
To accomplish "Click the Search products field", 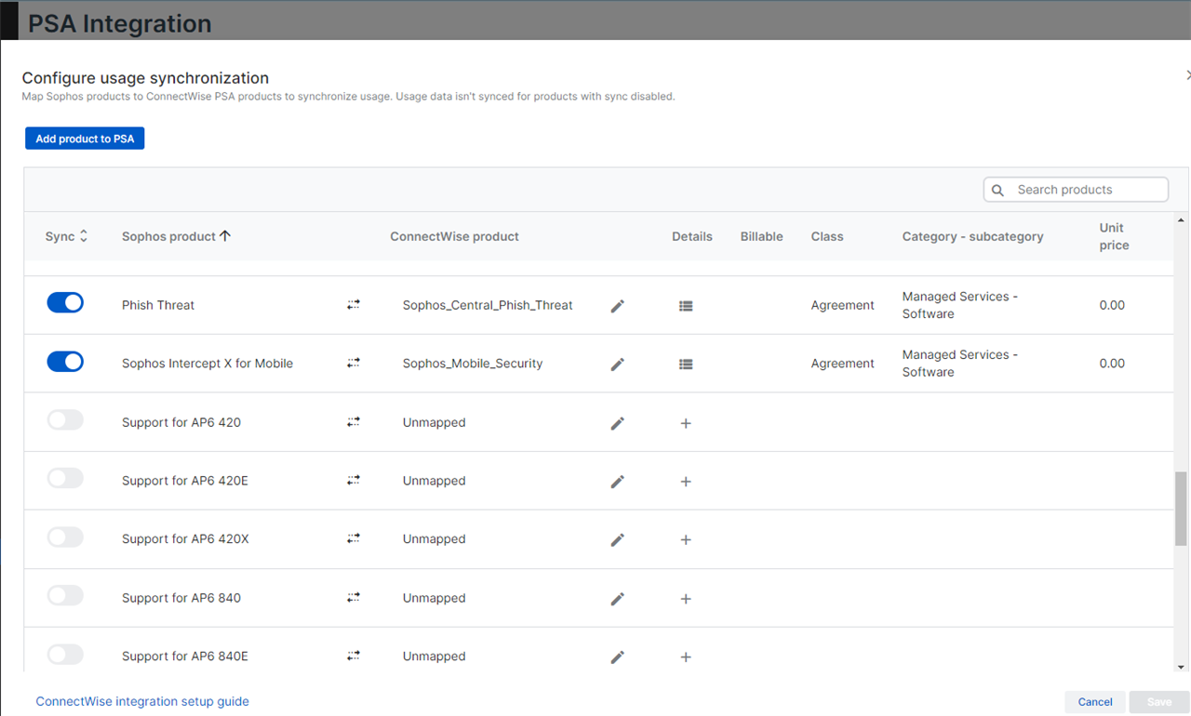I will tap(1076, 190).
